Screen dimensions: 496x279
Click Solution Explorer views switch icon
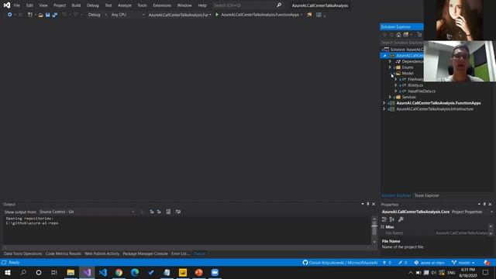coord(406,34)
